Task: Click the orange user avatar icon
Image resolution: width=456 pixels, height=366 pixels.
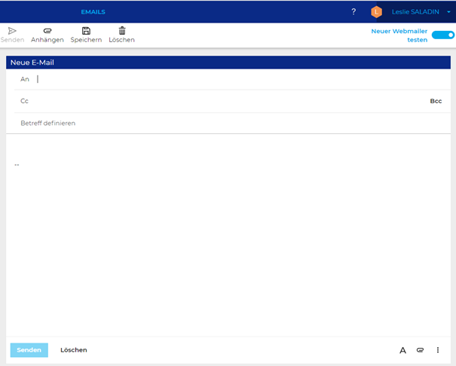Action: pyautogui.click(x=377, y=12)
